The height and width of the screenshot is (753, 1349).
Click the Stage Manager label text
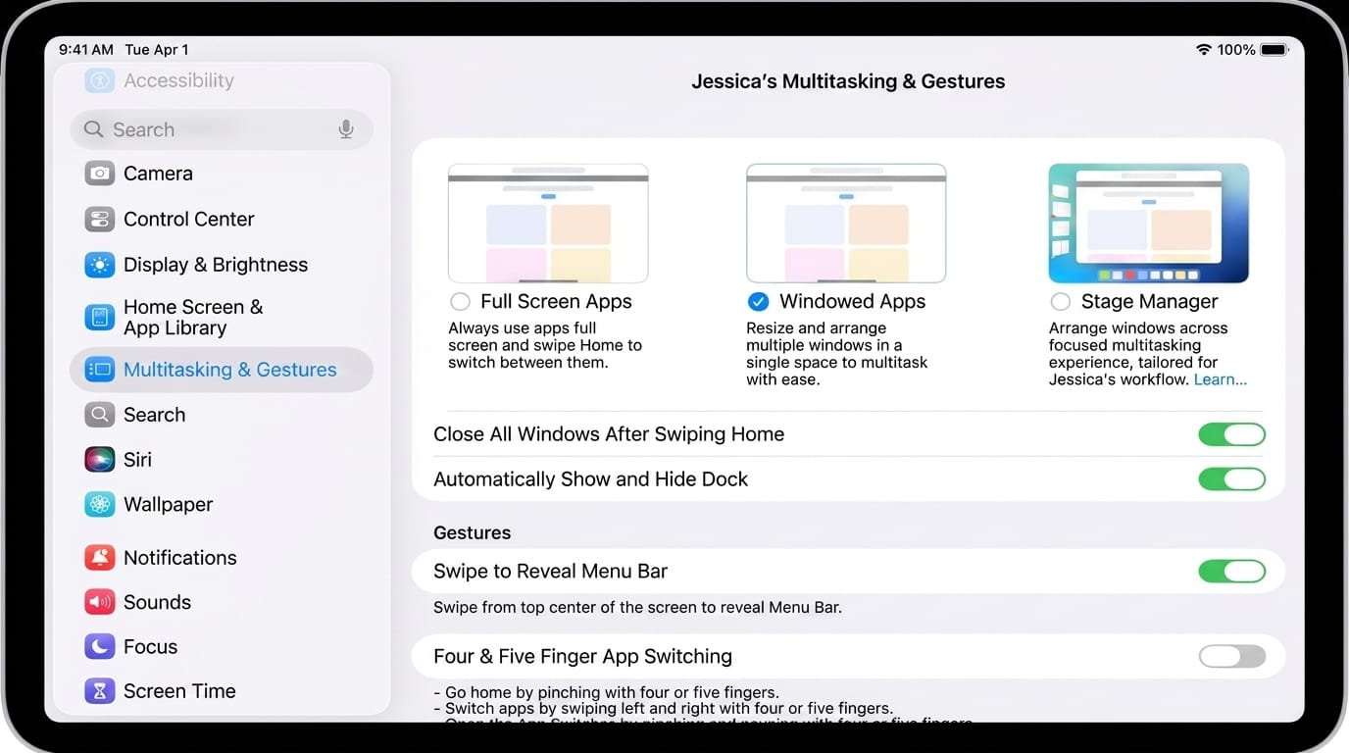coord(1149,302)
